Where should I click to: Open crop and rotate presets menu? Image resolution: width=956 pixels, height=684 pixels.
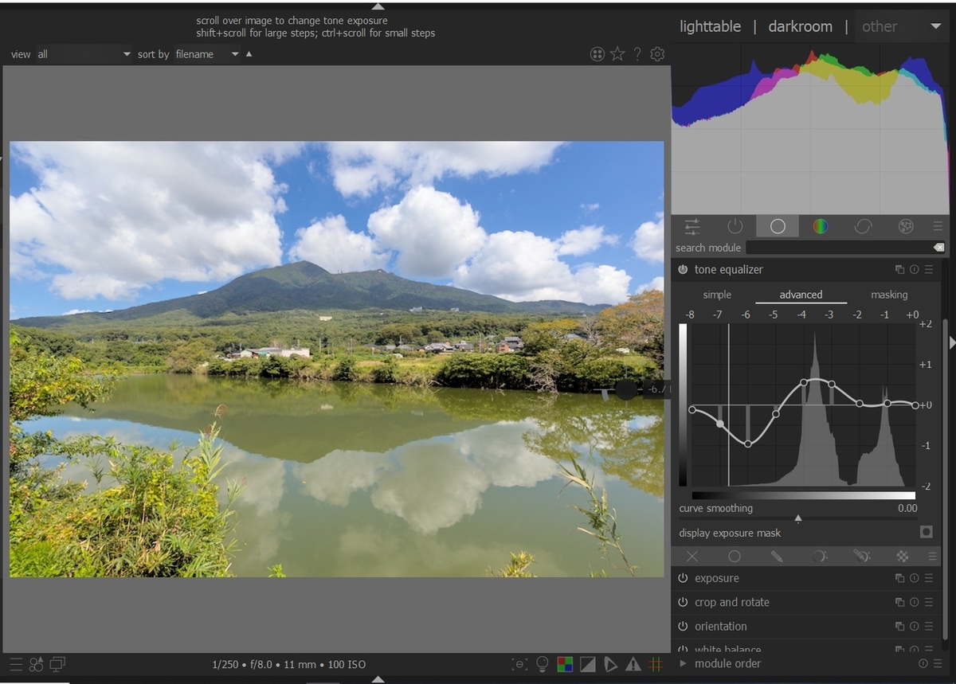(x=928, y=603)
